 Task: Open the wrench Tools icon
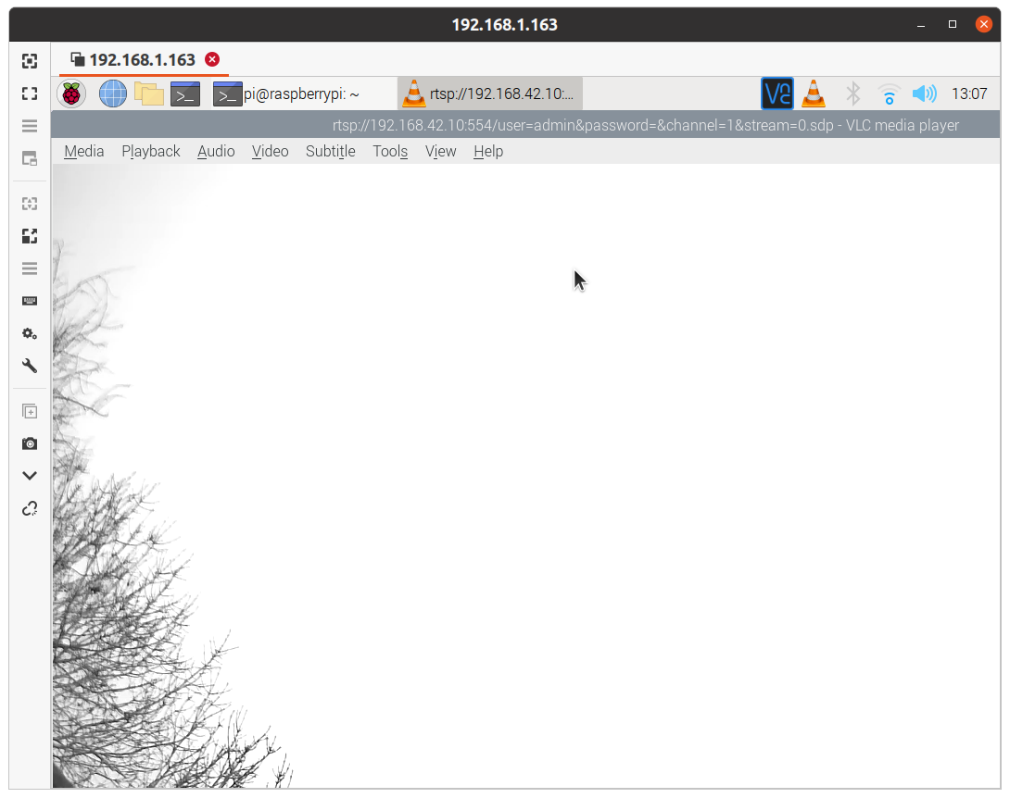pyautogui.click(x=30, y=366)
